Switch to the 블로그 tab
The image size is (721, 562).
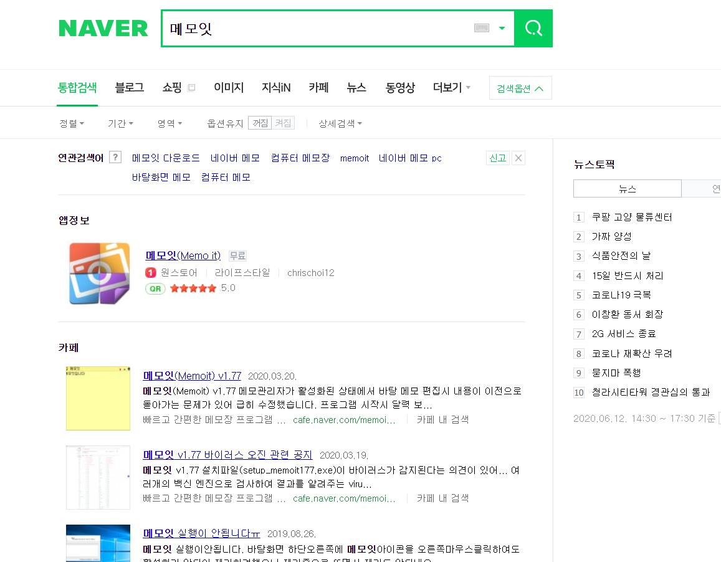(x=130, y=88)
